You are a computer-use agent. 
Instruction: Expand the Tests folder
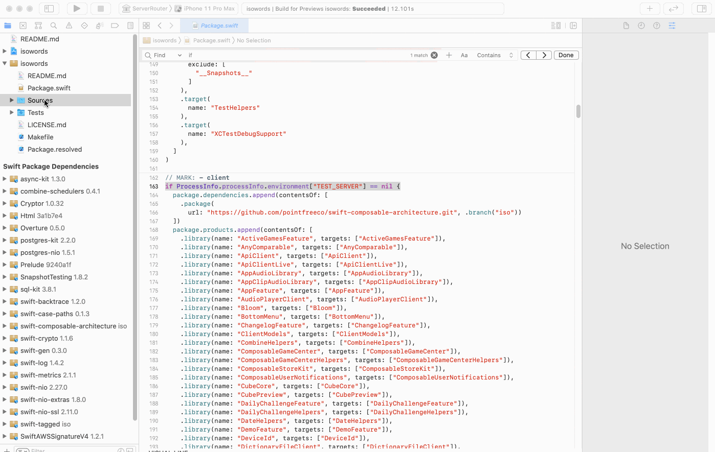coord(12,112)
